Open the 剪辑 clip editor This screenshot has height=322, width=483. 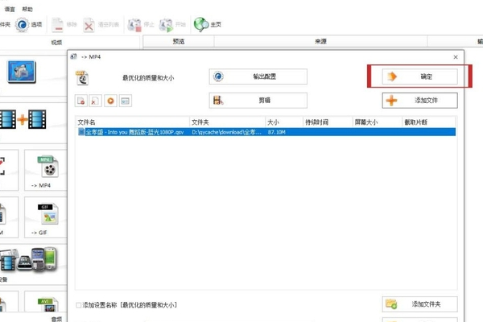click(258, 101)
